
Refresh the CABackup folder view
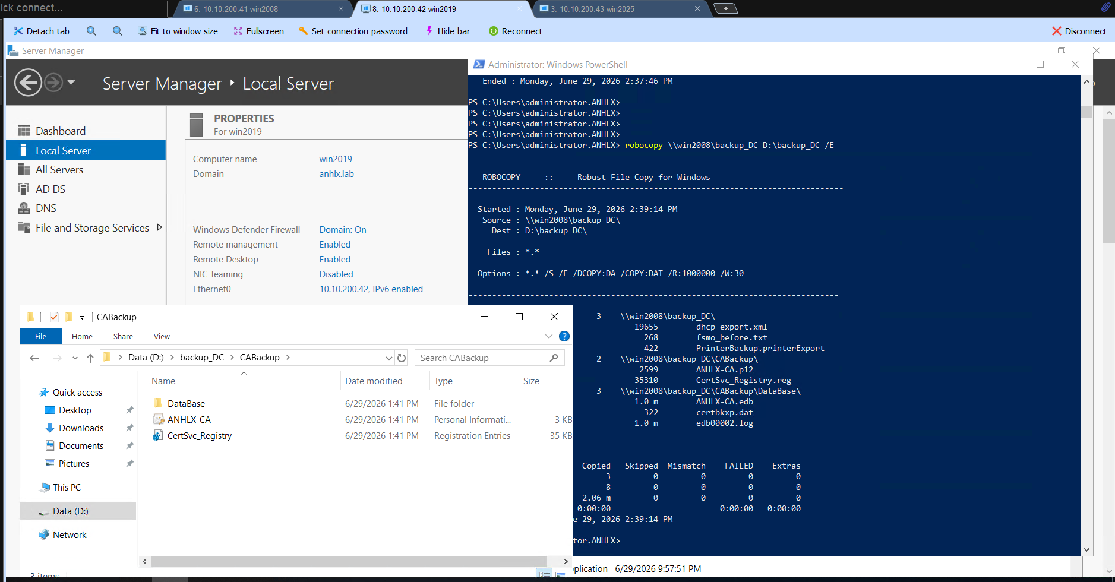click(402, 358)
